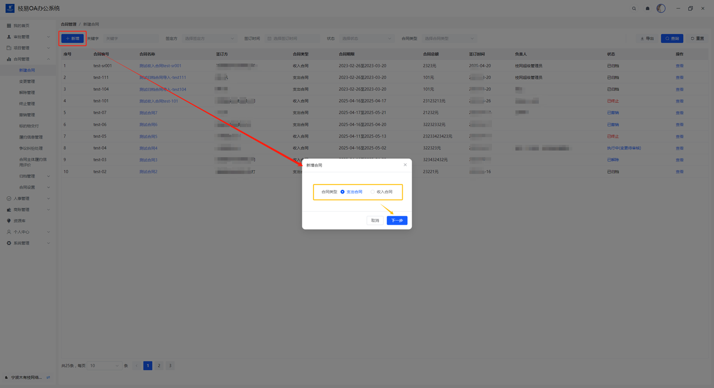Click the 取消 button in dialog
The height and width of the screenshot is (388, 714).
[375, 221]
